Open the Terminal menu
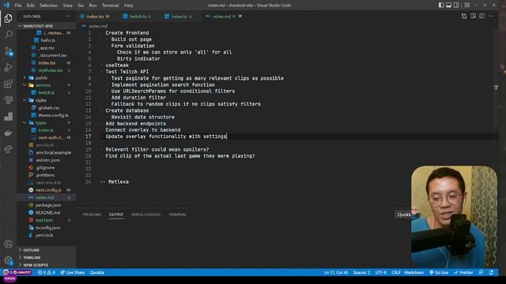The height and width of the screenshot is (284, 506). click(110, 6)
